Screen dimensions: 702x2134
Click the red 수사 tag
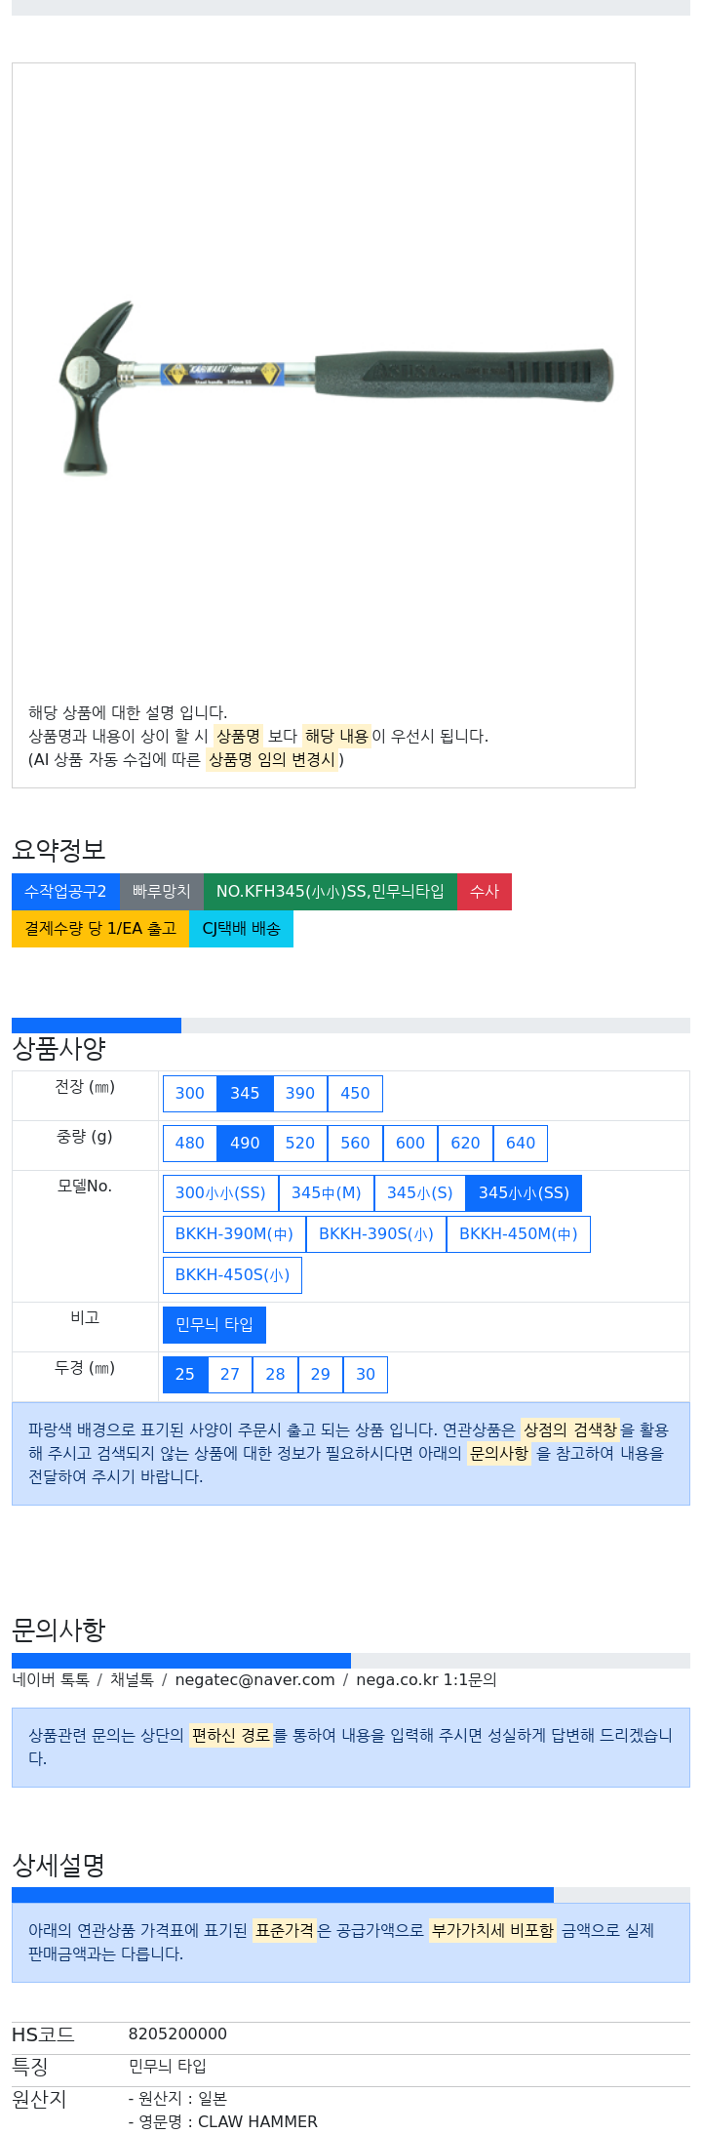(485, 891)
